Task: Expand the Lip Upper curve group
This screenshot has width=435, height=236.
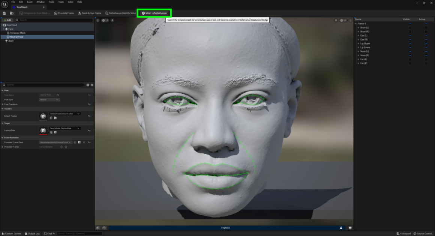Action: pos(358,43)
